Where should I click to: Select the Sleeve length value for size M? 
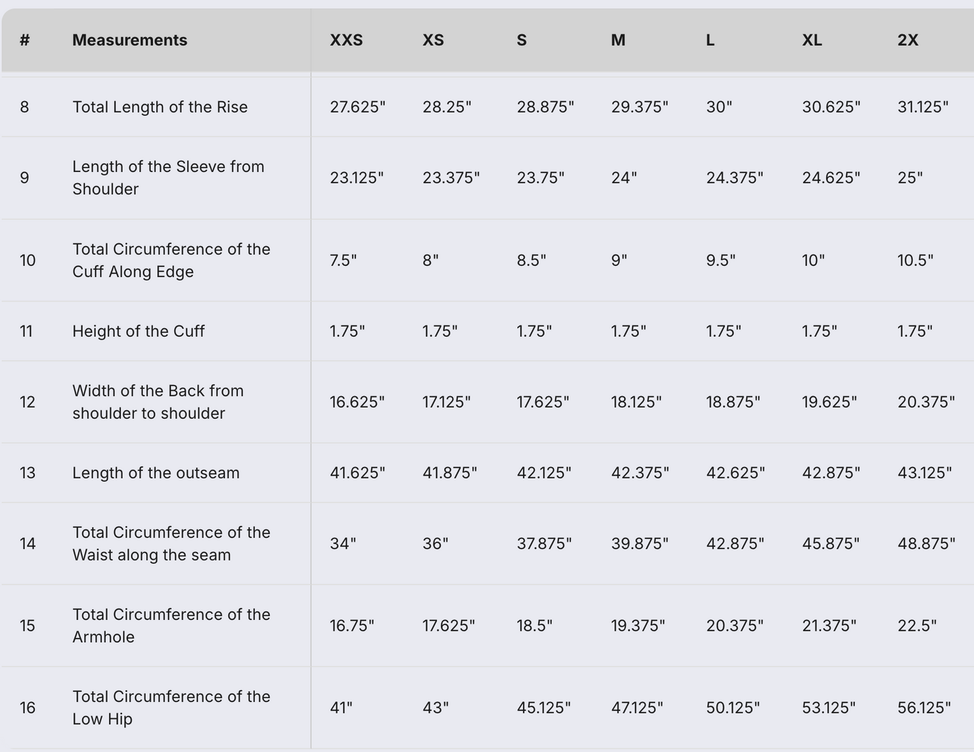point(623,178)
